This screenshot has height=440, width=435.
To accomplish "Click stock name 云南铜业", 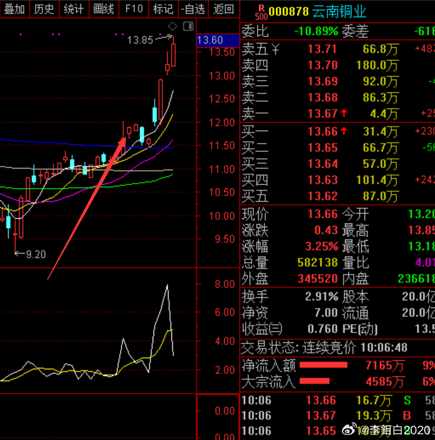I will (x=340, y=11).
